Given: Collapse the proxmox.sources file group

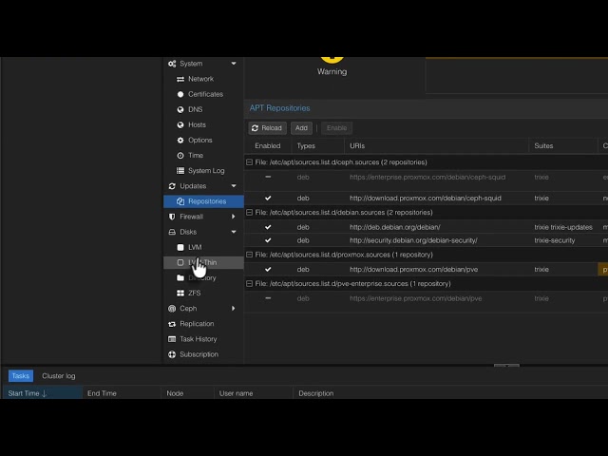Looking at the screenshot, I should tap(249, 255).
